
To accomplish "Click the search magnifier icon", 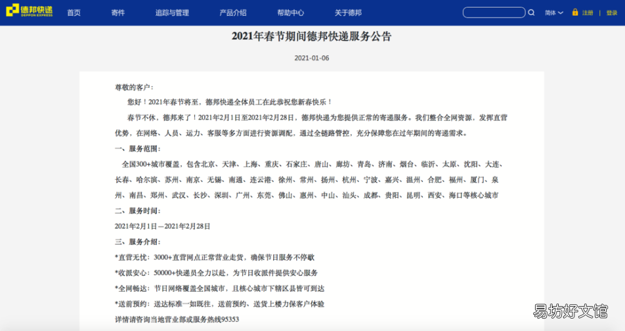I will (x=531, y=12).
